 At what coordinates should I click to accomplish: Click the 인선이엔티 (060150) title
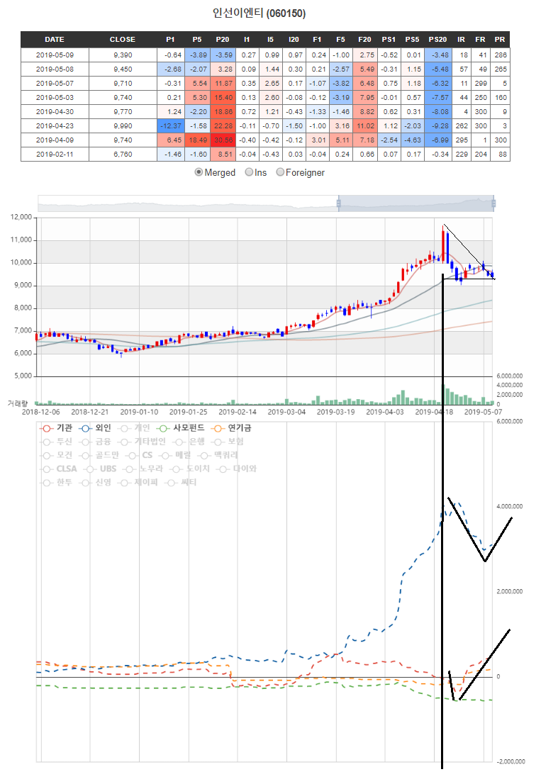[259, 13]
